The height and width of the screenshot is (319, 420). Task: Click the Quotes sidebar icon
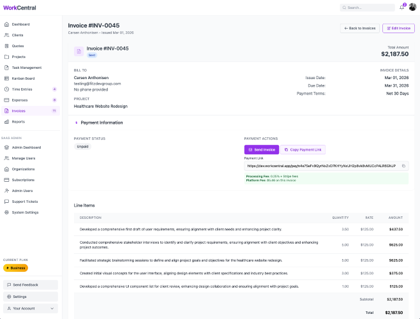pos(6,46)
